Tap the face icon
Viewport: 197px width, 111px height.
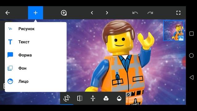[10, 81]
